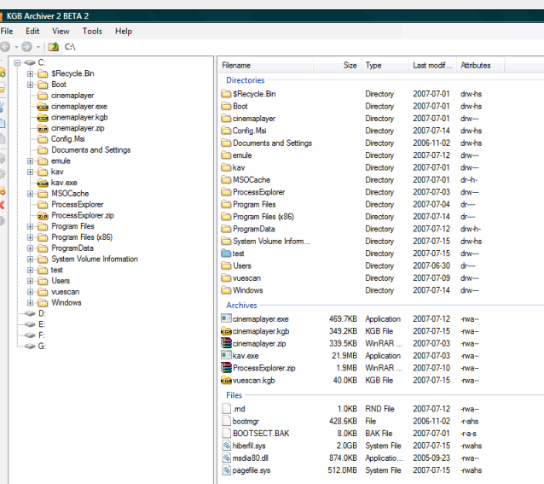Click the hiberfil.sys system file icon
544x484 pixels.
(x=226, y=446)
